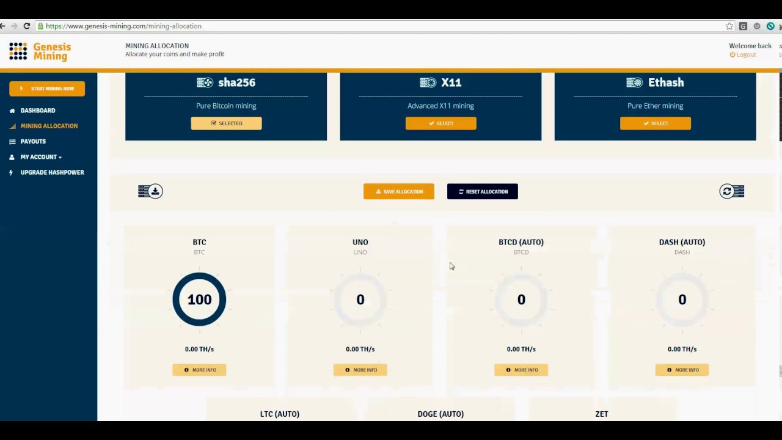Click the browser back arrow
Screen dimensions: 782x440
click(x=2, y=26)
